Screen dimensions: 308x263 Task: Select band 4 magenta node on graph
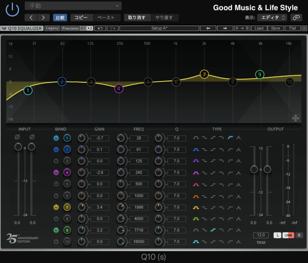(x=119, y=89)
